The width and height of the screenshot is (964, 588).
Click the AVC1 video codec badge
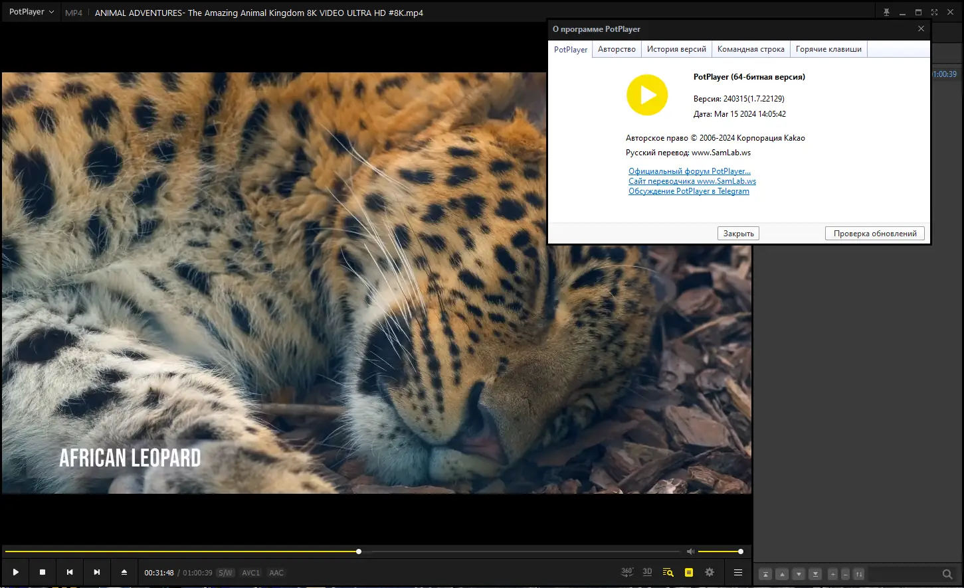click(251, 573)
